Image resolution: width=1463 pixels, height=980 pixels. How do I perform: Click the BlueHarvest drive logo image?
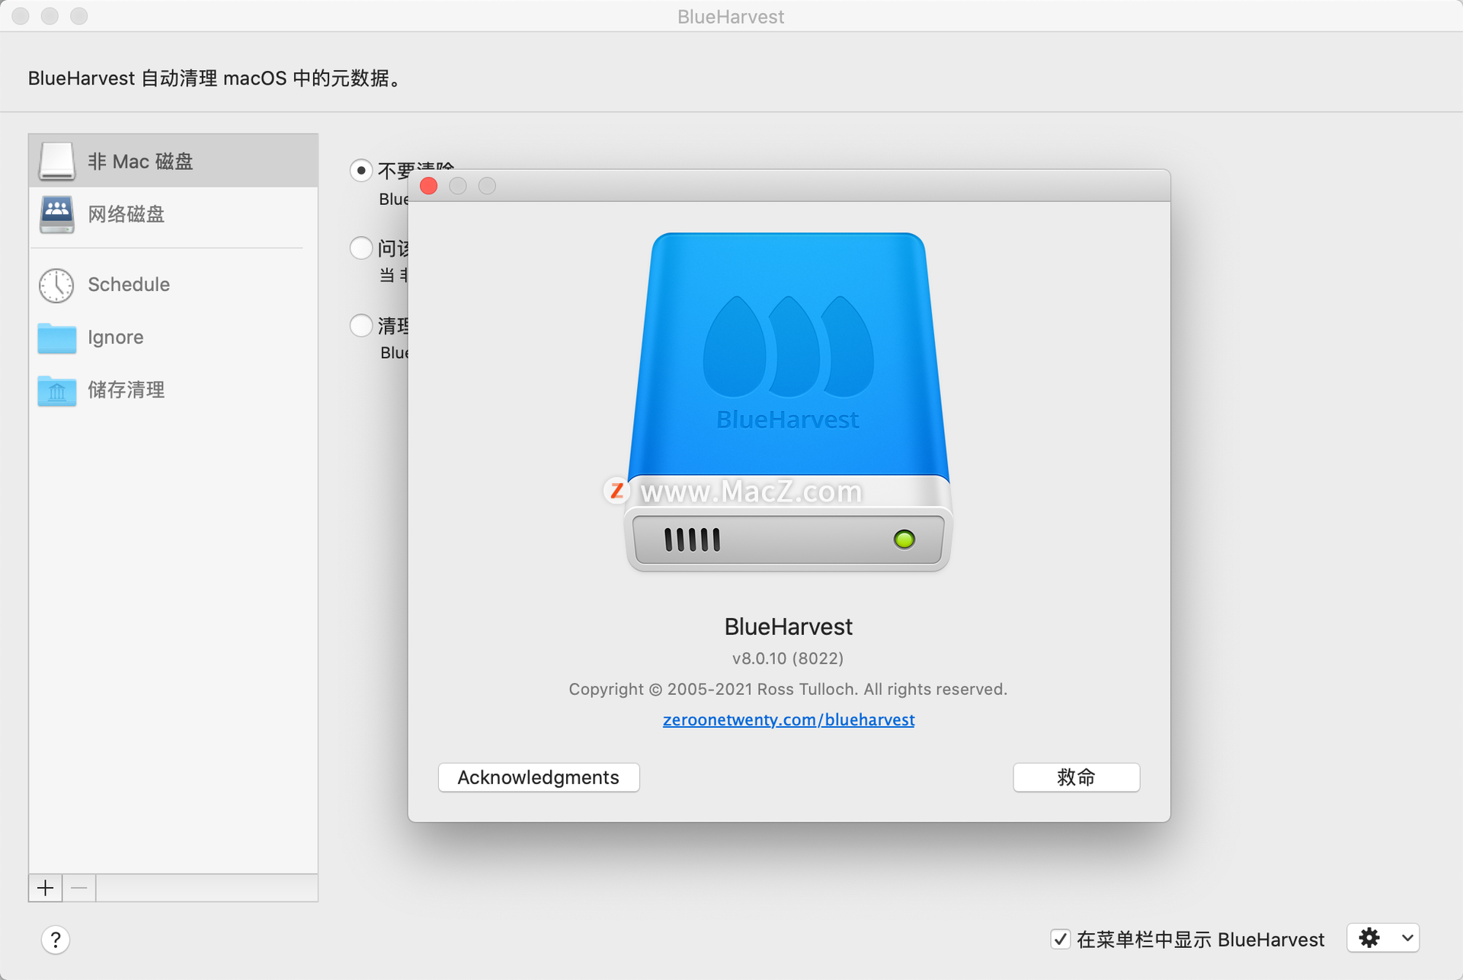pyautogui.click(x=789, y=402)
